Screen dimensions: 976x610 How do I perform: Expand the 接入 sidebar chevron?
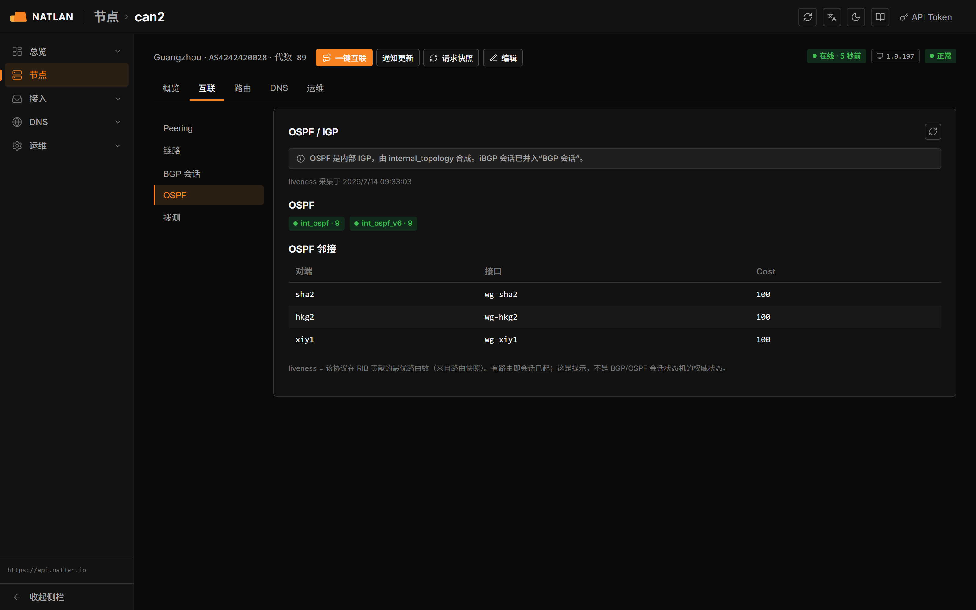coord(118,99)
